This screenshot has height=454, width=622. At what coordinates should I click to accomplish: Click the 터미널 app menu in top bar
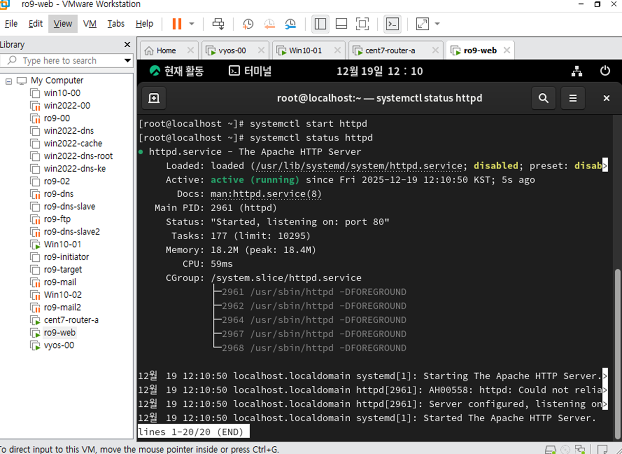coord(250,71)
